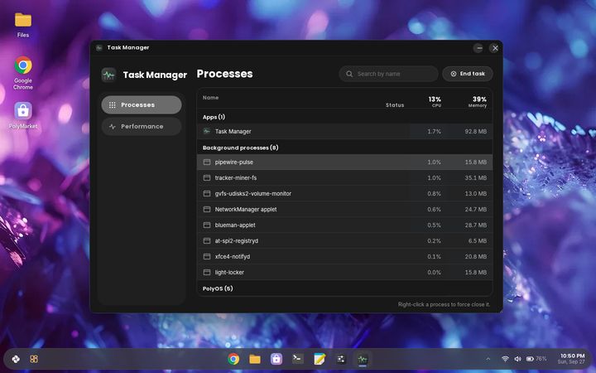Open the Files desktop shortcut
The width and height of the screenshot is (596, 373).
pos(23,25)
